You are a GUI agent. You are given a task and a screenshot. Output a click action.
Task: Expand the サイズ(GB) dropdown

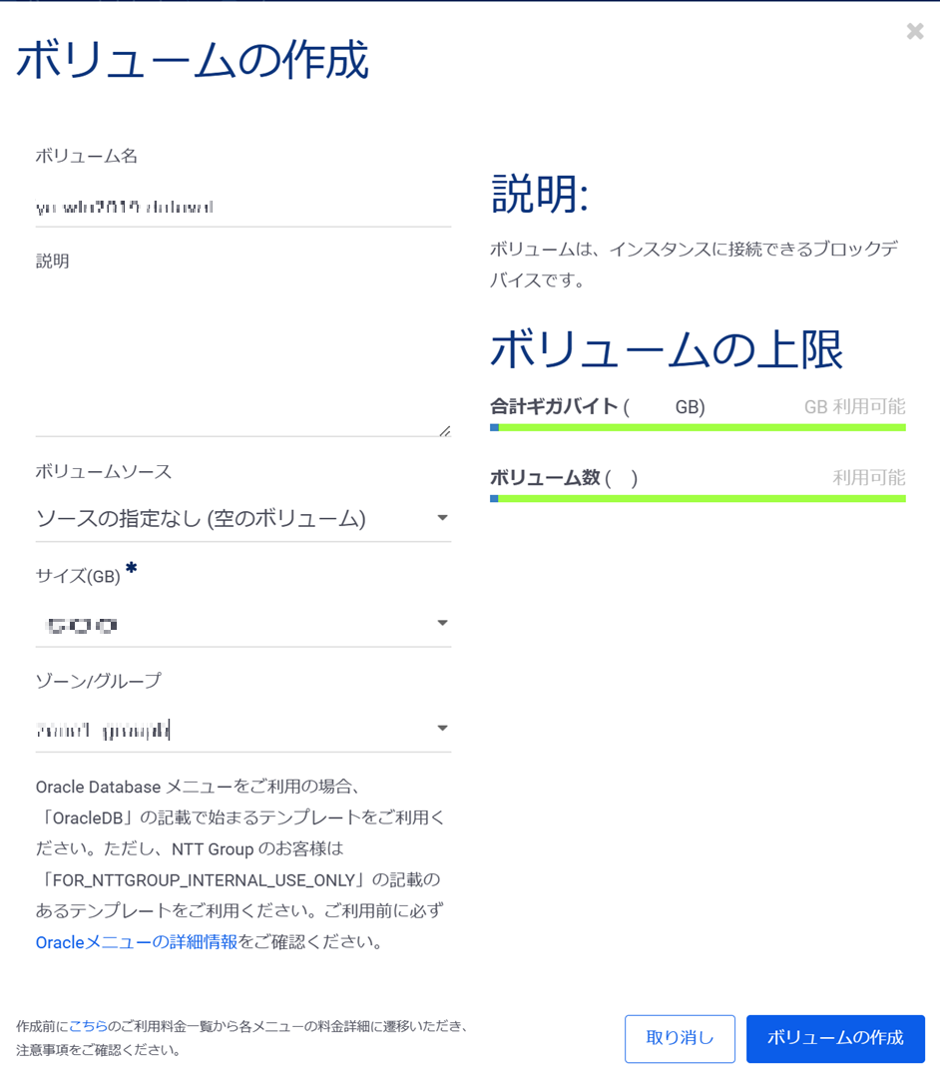(242, 624)
